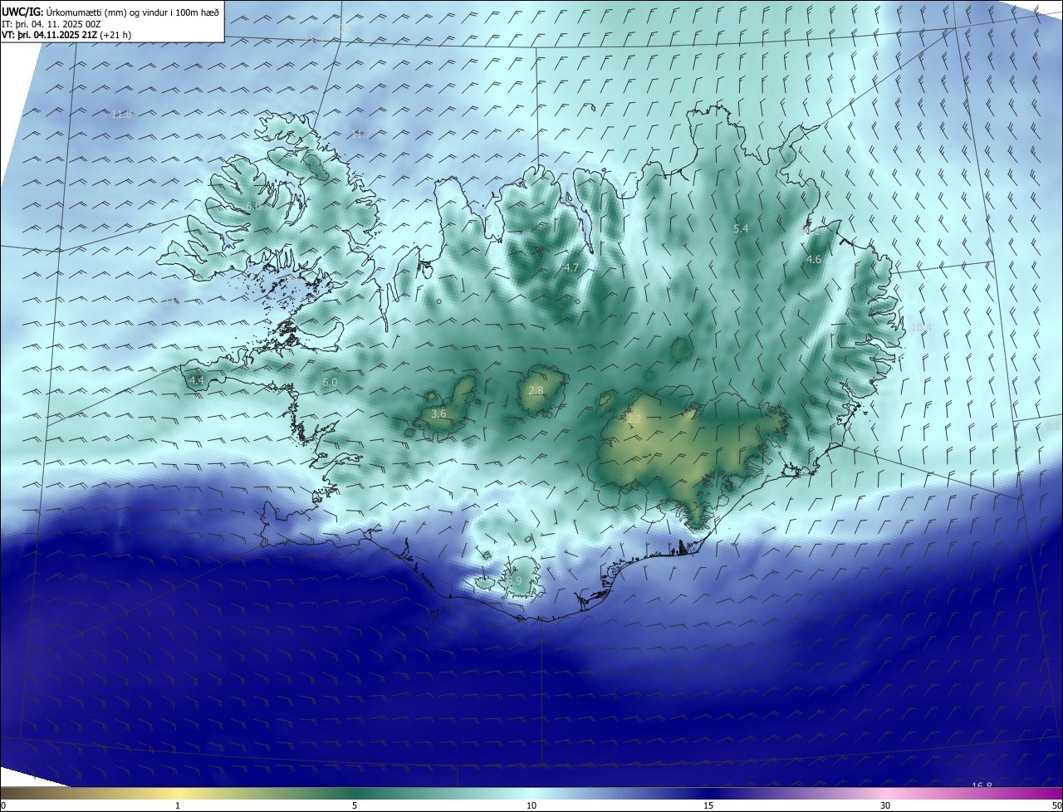Viewport: 1063px width, 812px height.
Task: Click the '30' tick on the colorbar
Action: point(885,805)
